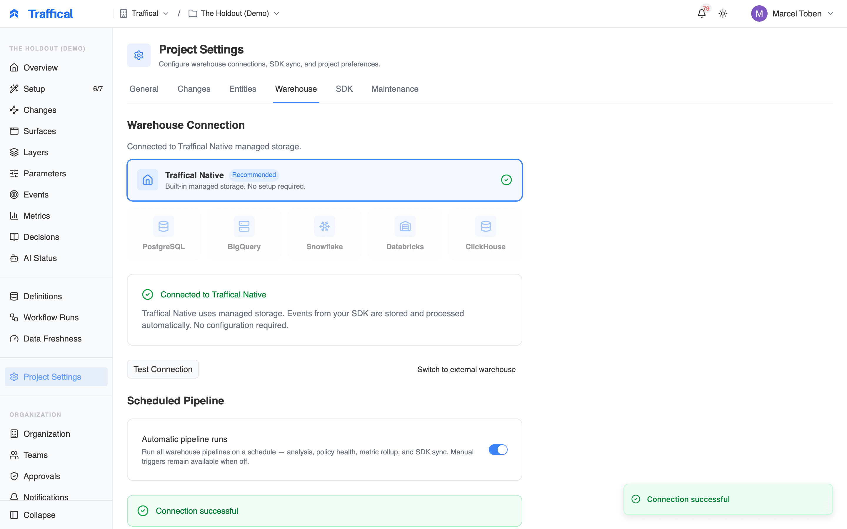Select the Warehouse tab
847x529 pixels.
(296, 89)
